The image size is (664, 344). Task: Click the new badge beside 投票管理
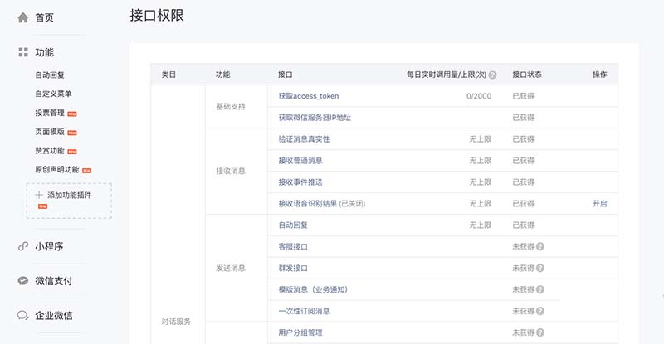72,114
